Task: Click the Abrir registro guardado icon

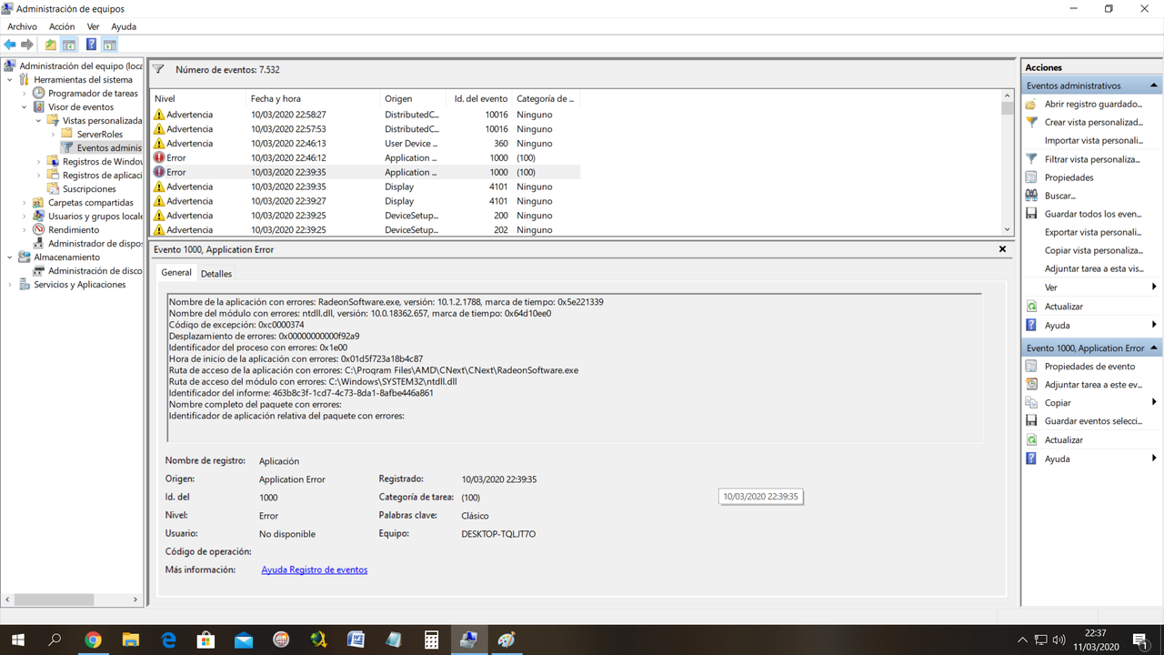Action: pos(1031,104)
